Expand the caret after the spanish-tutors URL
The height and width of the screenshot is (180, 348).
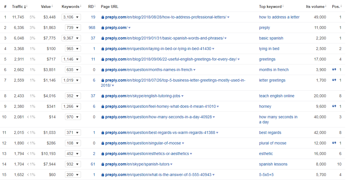tap(171, 164)
